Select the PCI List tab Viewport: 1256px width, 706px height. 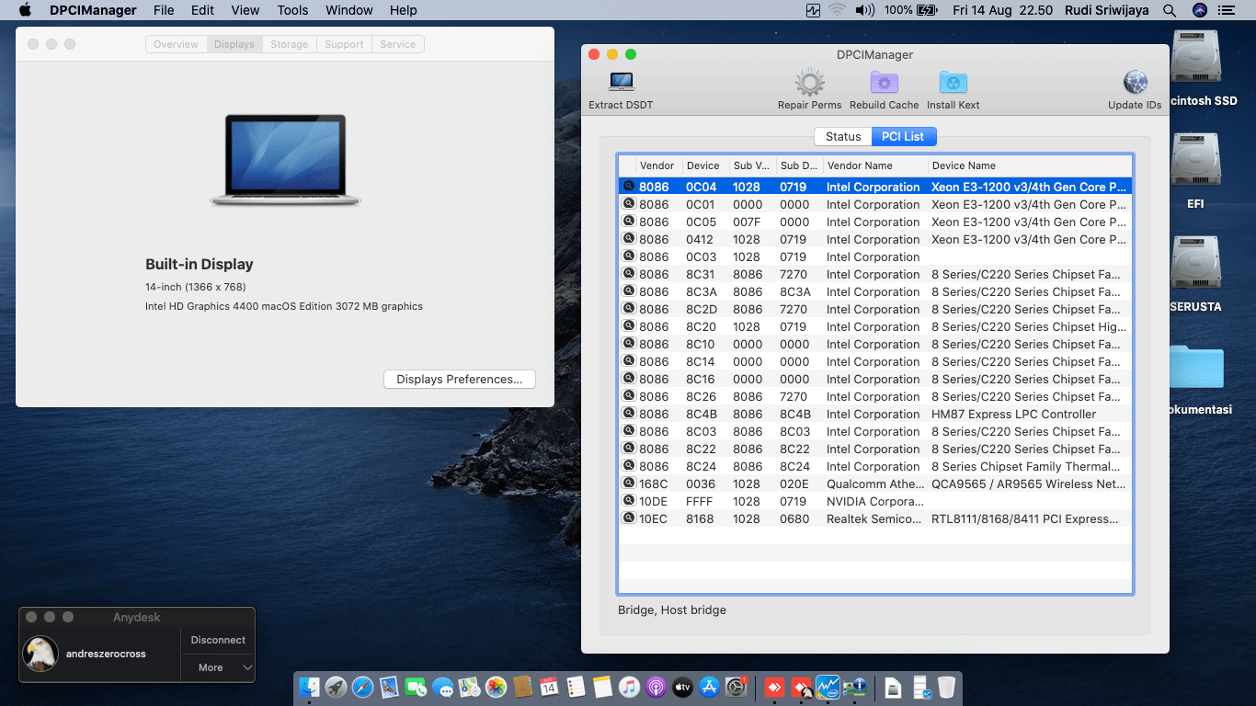tap(903, 136)
